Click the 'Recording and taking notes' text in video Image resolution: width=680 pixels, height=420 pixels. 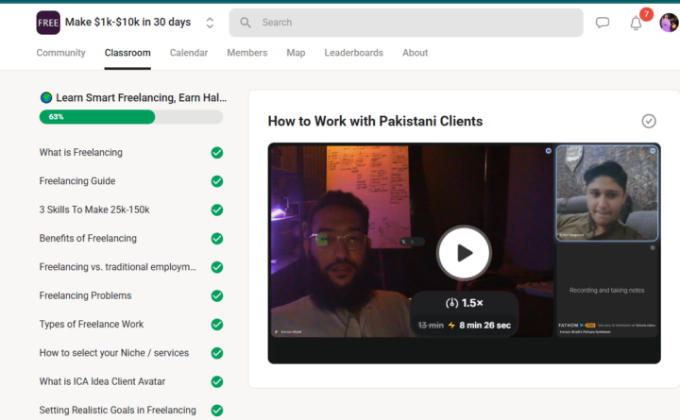(606, 290)
